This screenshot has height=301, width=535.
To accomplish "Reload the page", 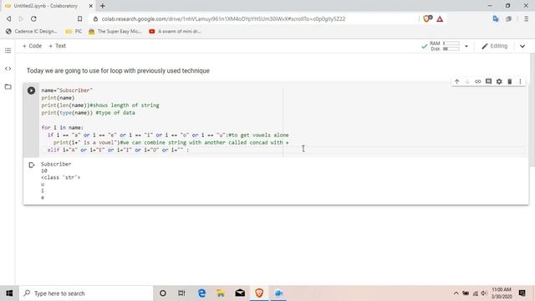I will point(33,18).
